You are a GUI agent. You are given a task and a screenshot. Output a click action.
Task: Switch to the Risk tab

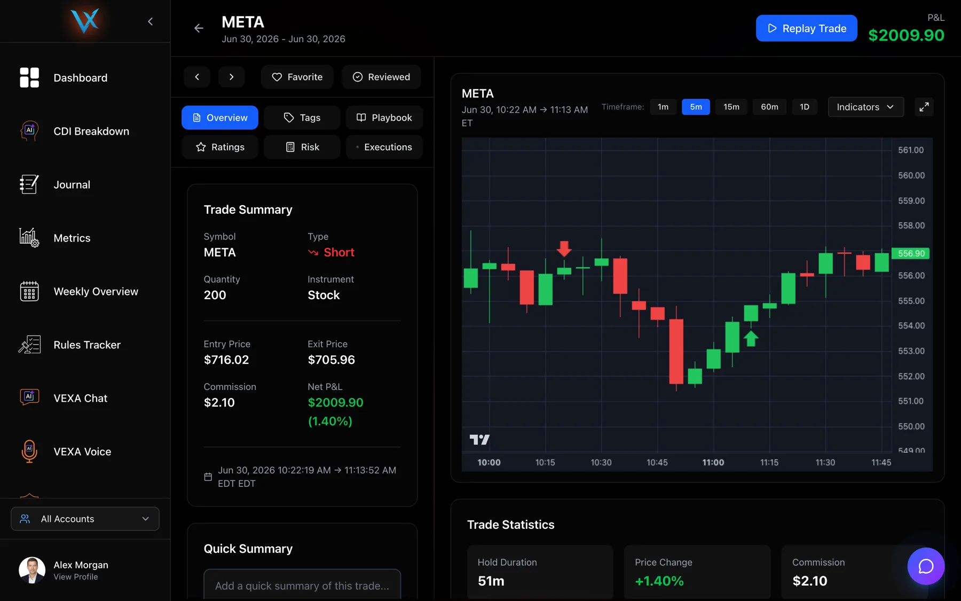302,147
